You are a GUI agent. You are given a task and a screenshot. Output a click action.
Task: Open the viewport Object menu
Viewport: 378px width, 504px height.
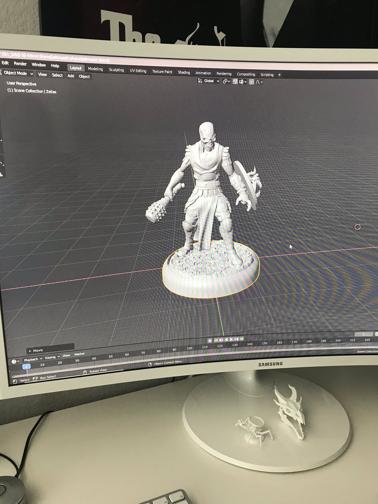[x=84, y=76]
